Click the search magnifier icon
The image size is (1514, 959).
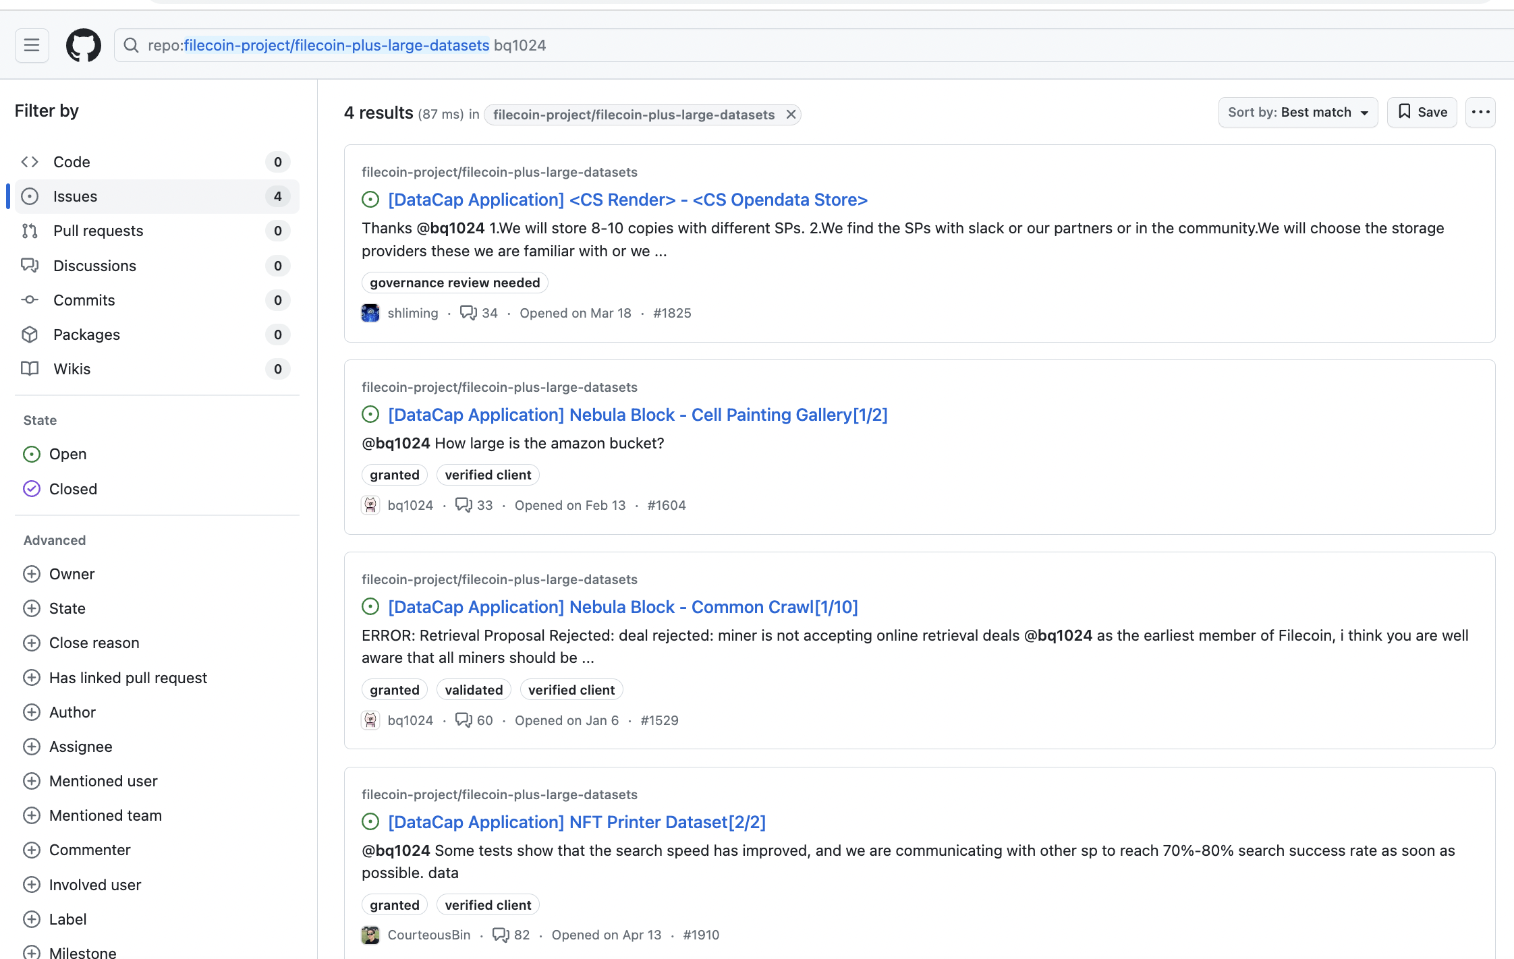pyautogui.click(x=132, y=45)
